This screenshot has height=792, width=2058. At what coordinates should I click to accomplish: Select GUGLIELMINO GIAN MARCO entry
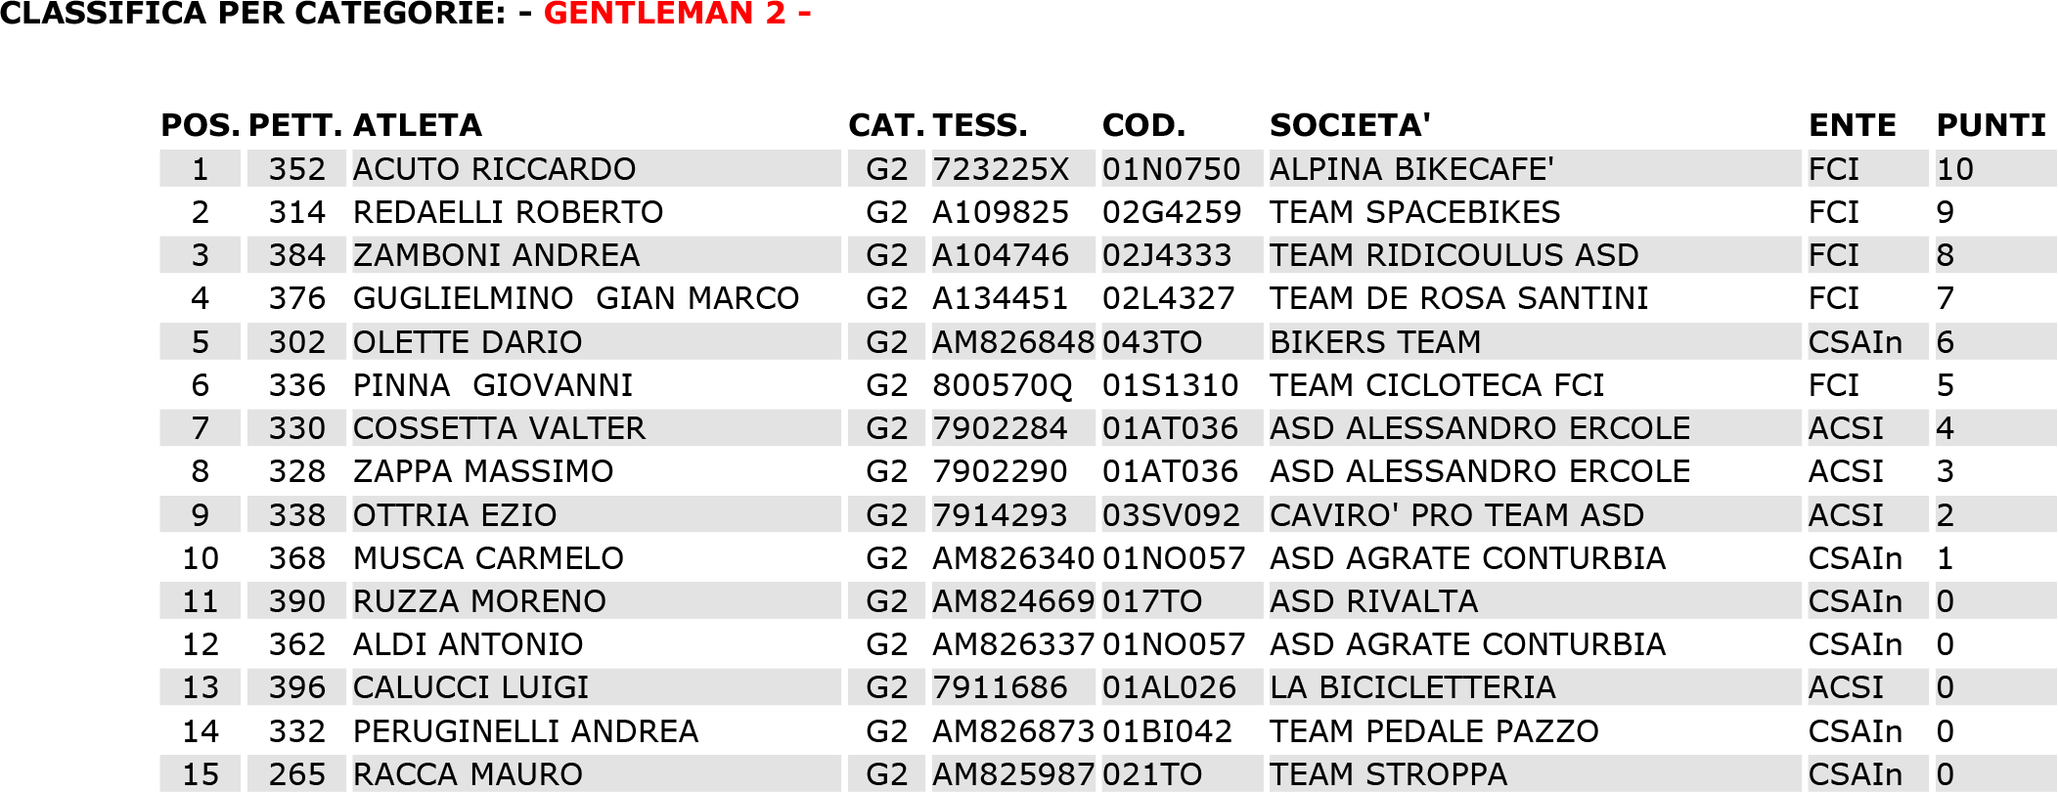[576, 298]
